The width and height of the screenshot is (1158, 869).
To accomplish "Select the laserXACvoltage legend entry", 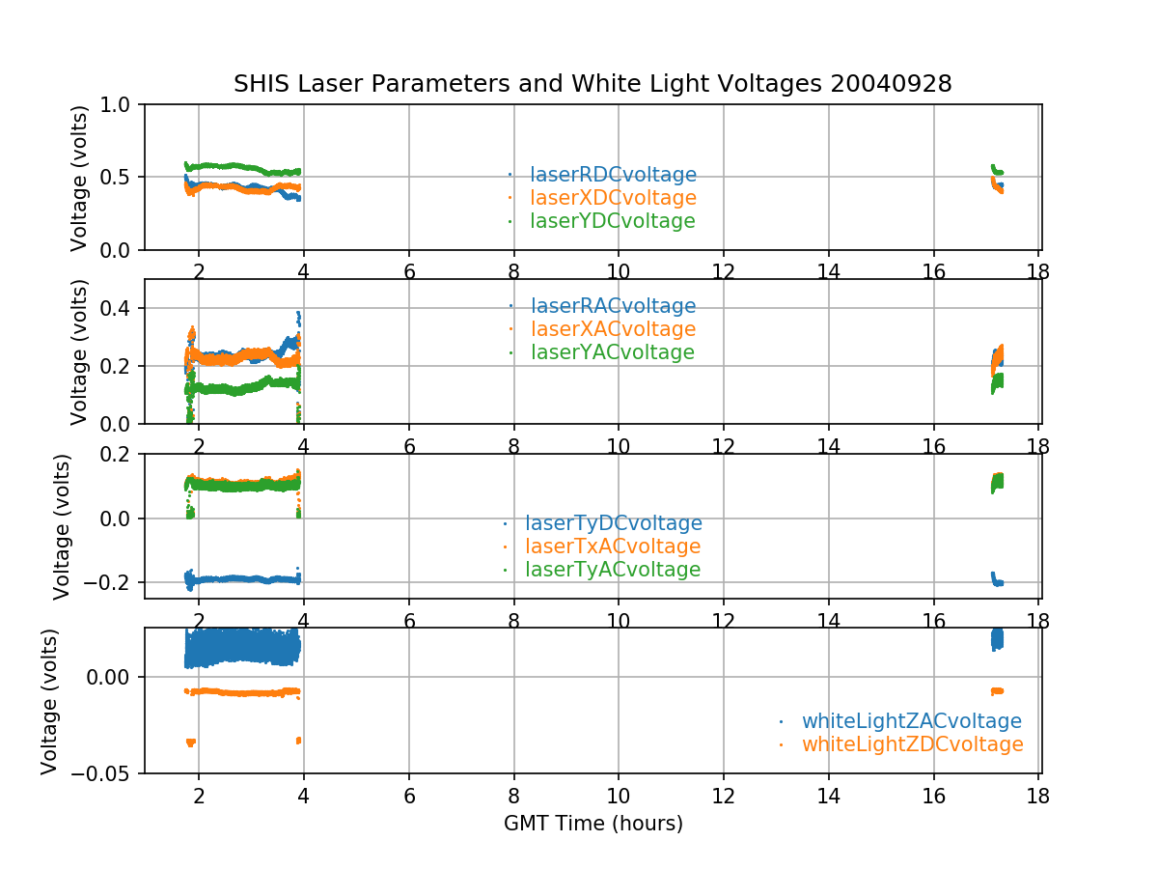I will pyautogui.click(x=613, y=329).
